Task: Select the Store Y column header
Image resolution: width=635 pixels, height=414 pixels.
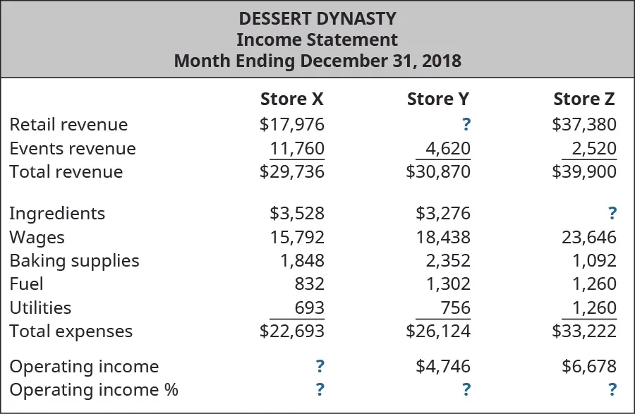Action: pos(438,99)
